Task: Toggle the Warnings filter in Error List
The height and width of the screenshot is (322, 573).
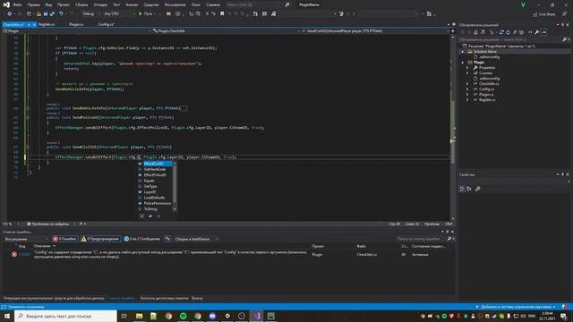Action: (x=100, y=239)
